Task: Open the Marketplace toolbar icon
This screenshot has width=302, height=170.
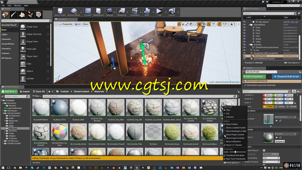Action: coord(99,12)
